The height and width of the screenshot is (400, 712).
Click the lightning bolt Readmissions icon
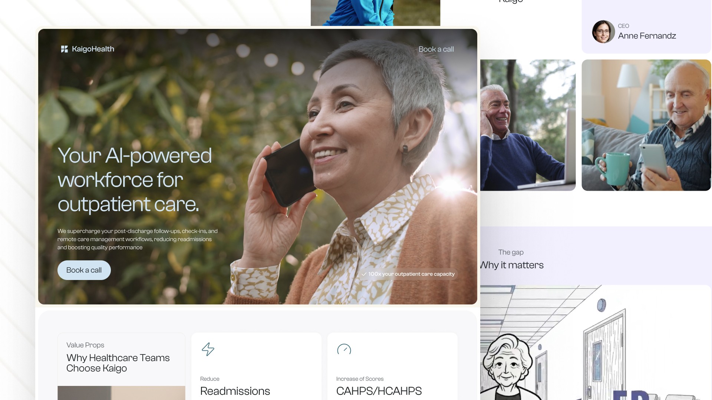208,349
